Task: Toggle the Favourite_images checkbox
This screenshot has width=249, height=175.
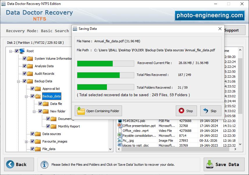Action: pos(32,141)
